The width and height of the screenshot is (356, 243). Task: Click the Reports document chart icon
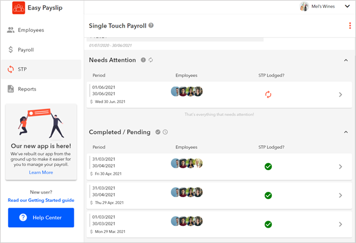point(11,89)
